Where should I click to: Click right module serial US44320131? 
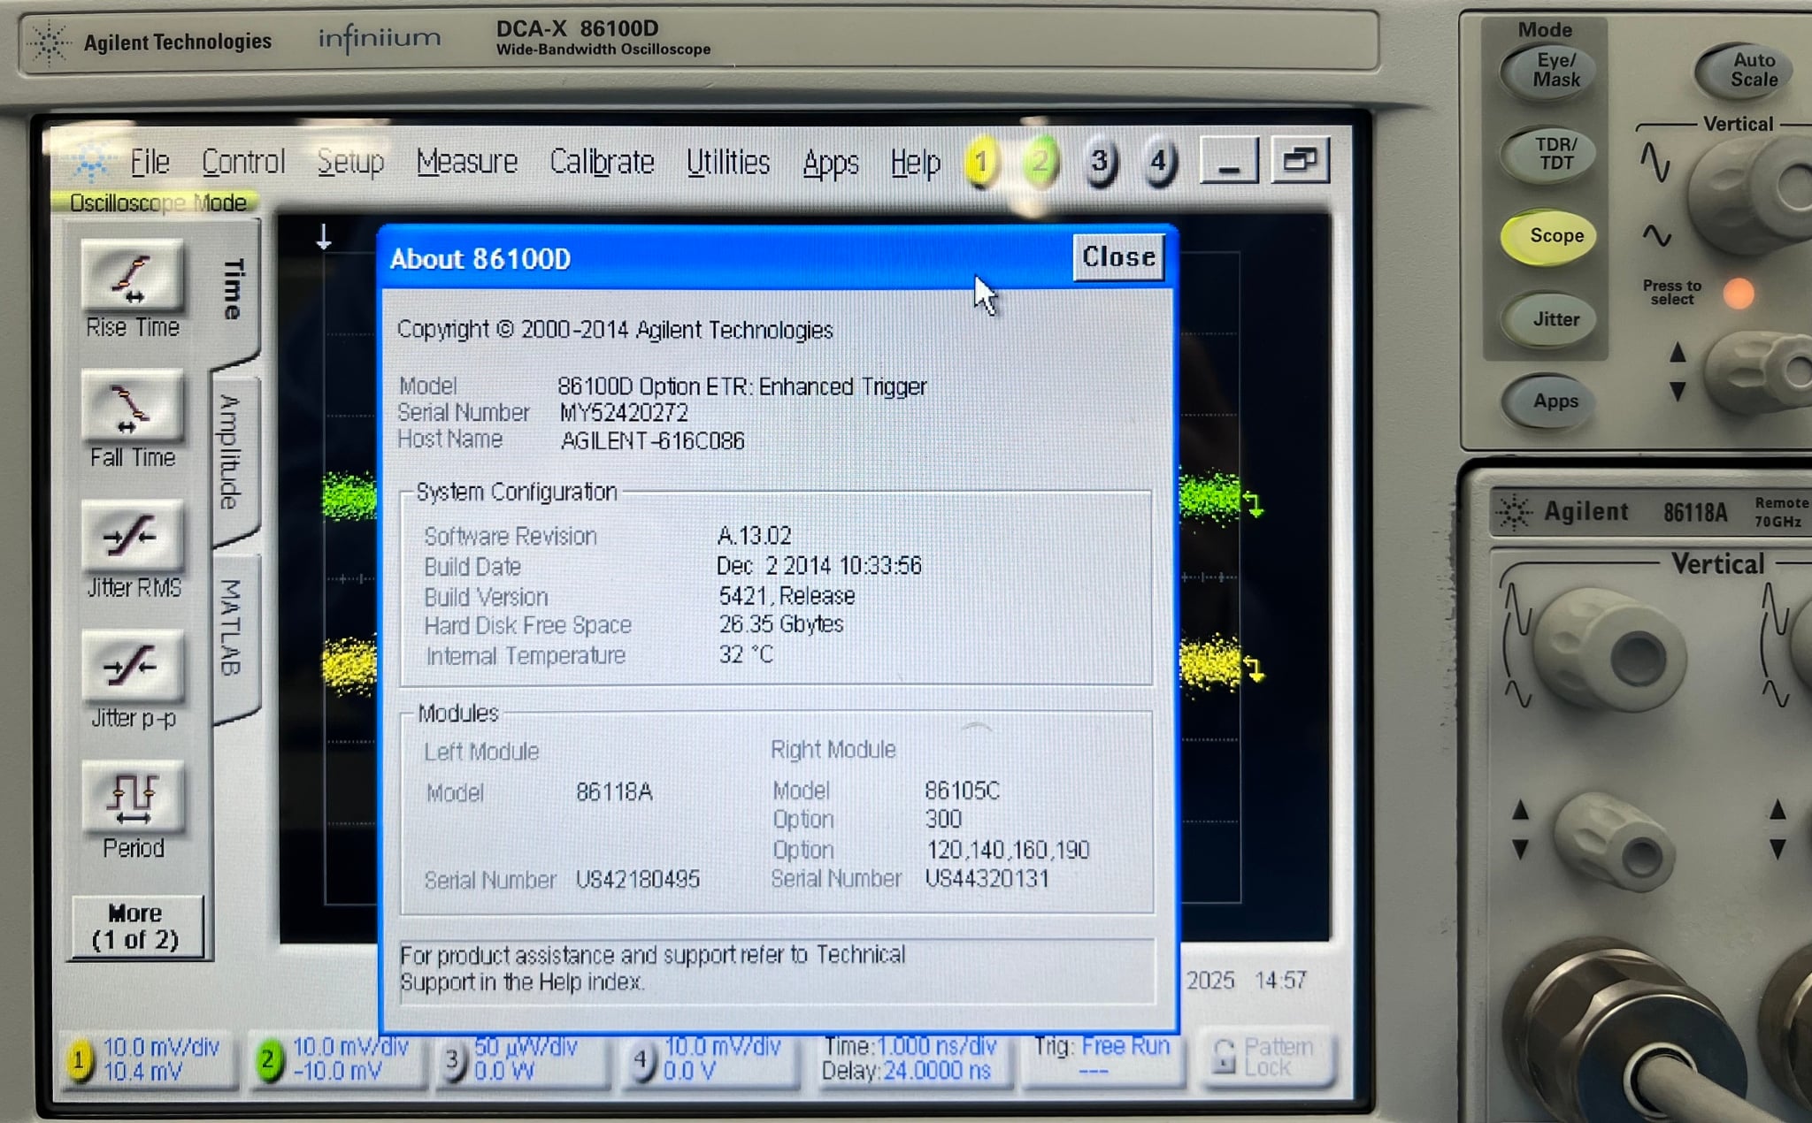987,878
